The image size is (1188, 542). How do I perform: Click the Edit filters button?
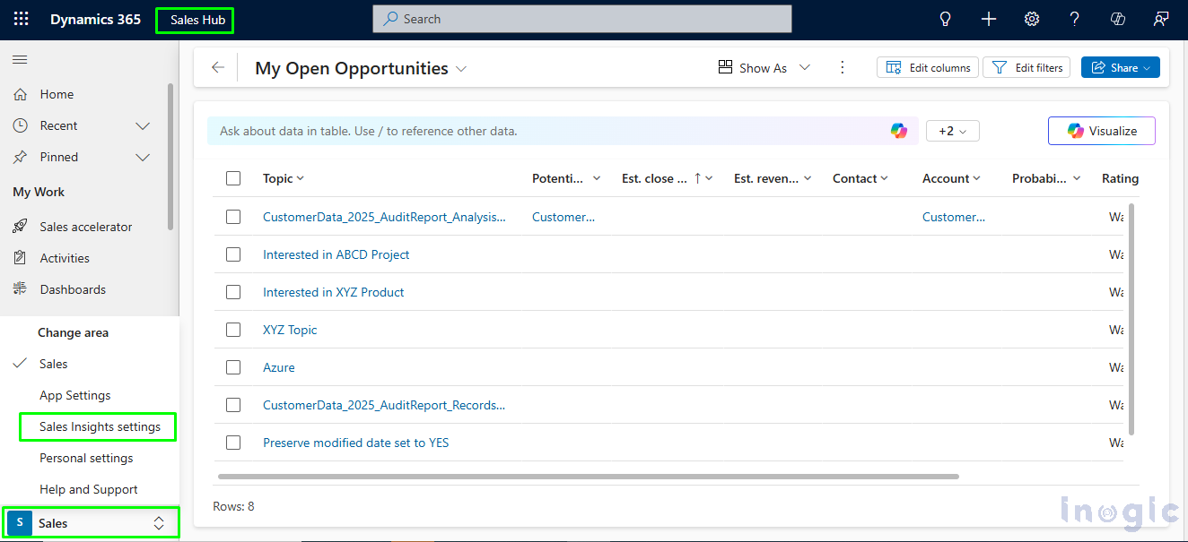(1026, 68)
